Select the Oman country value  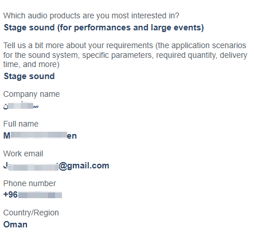pos(15,225)
